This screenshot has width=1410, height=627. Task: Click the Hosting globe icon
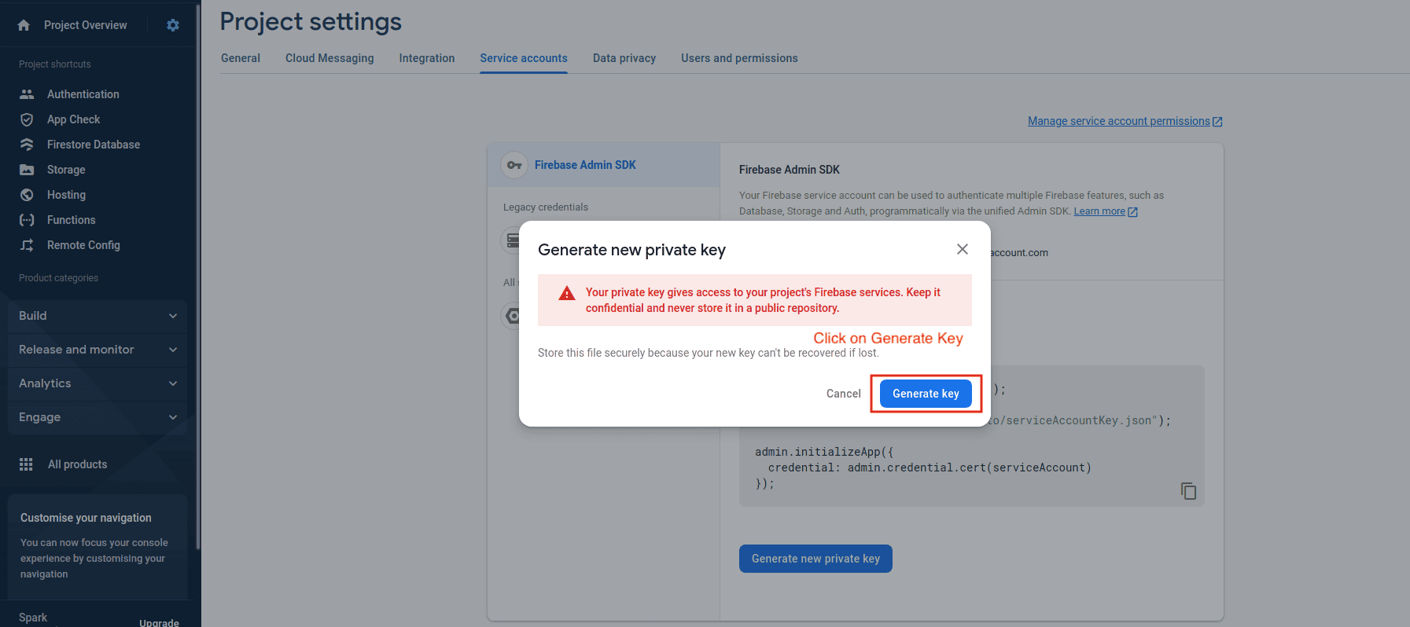click(27, 195)
